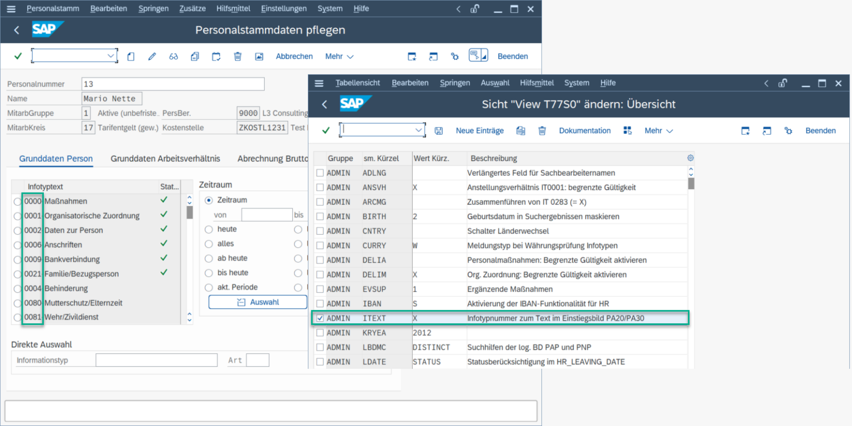Click the calendar Delimit icon
This screenshot has width=852, height=426.
[x=216, y=56]
